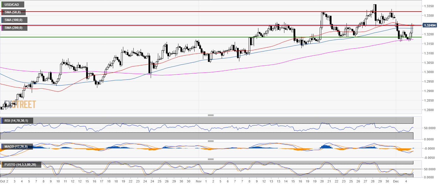The width and height of the screenshot is (442, 185).
Task: Grab the resize handle above the MACD panel
Action: [x=211, y=141]
